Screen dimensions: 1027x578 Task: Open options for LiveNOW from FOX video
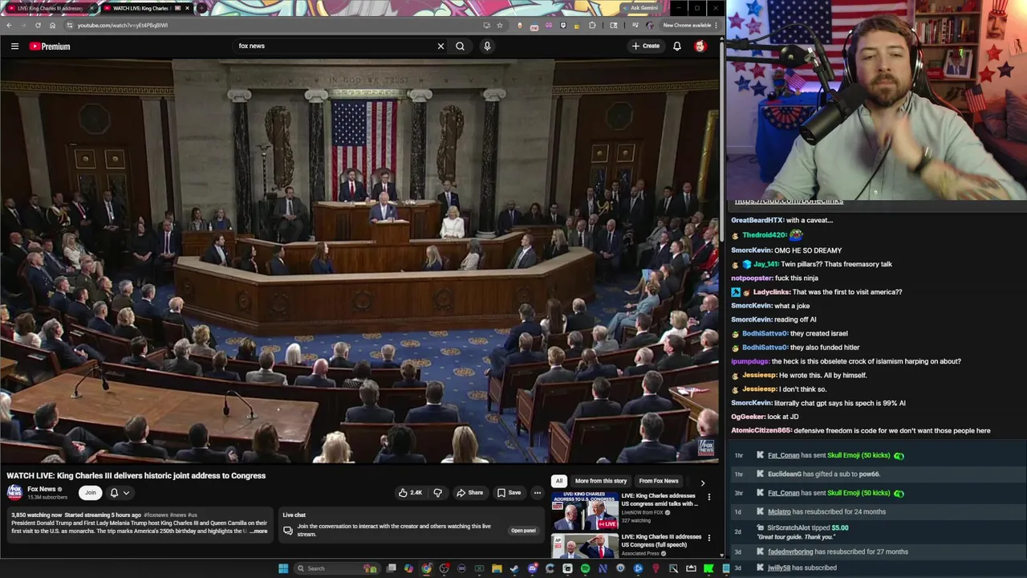coord(708,497)
